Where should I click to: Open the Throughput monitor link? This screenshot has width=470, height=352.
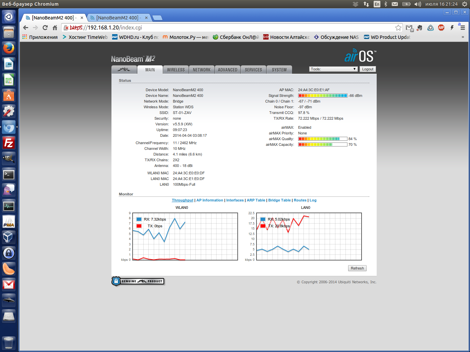tap(183, 200)
